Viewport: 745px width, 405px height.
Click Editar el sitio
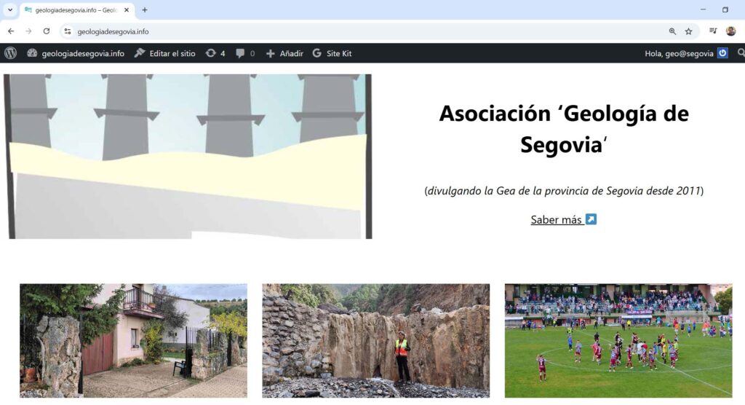pyautogui.click(x=165, y=53)
